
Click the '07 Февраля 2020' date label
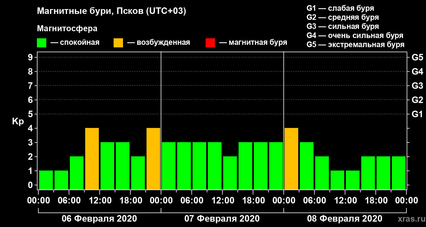(222, 218)
